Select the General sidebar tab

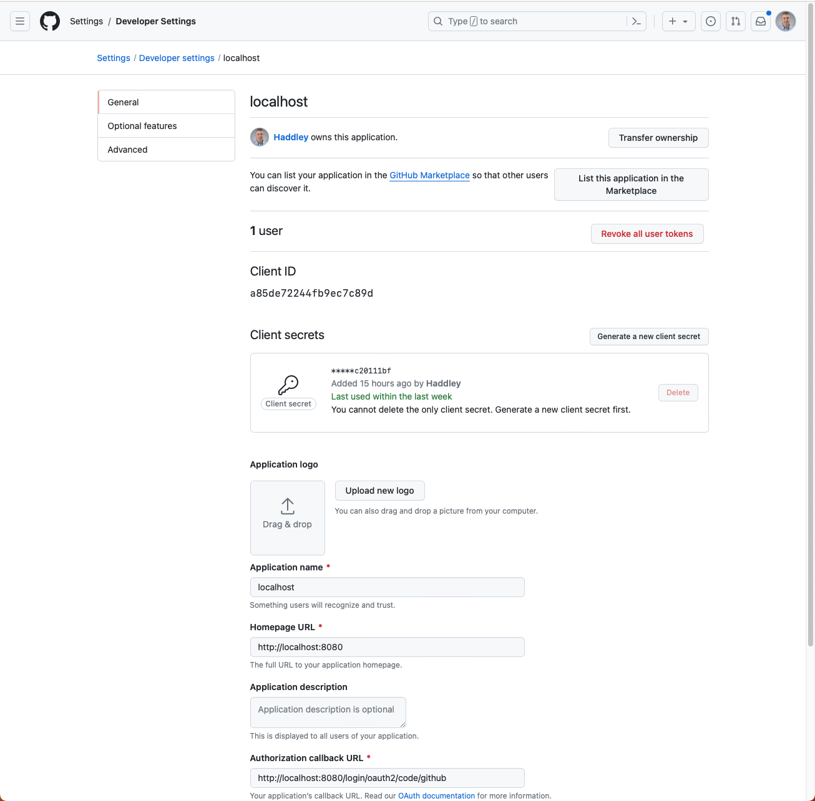click(x=167, y=102)
